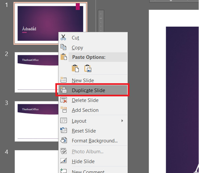The width and height of the screenshot is (199, 173).
Task: Choose Hide Slide in the menu
Action: (x=83, y=161)
